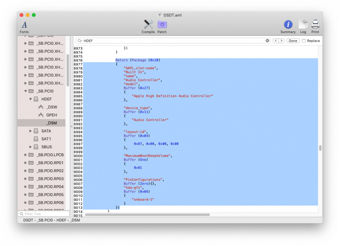Click the _SB.PCI0.LPCB folder icon

tap(31, 155)
